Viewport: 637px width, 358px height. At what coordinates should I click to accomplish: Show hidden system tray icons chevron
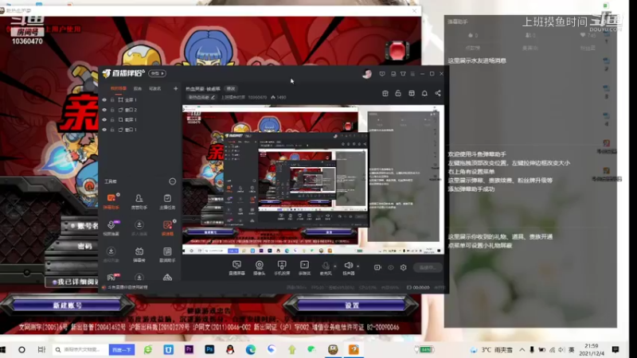522,349
